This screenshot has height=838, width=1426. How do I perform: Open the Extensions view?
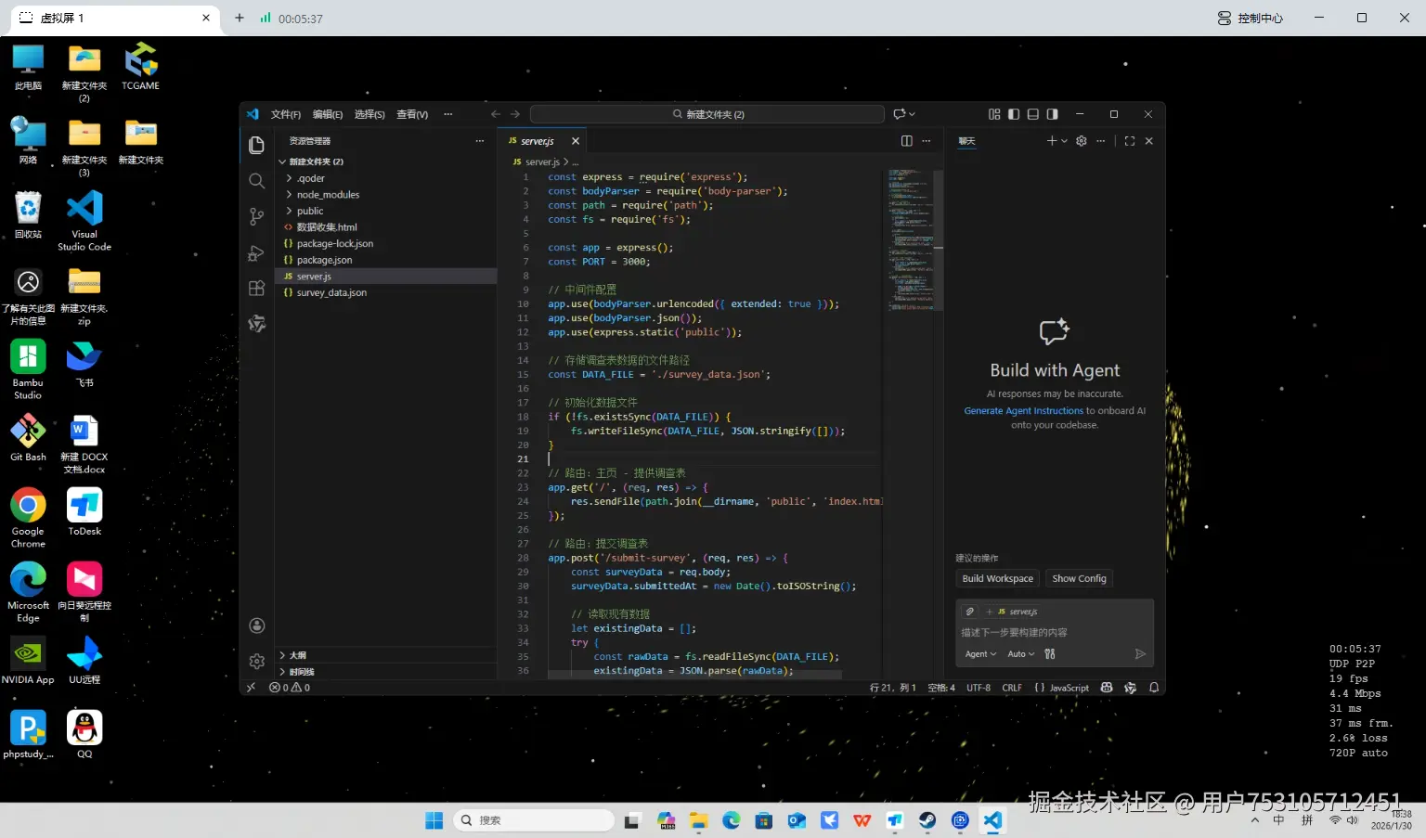tap(257, 288)
